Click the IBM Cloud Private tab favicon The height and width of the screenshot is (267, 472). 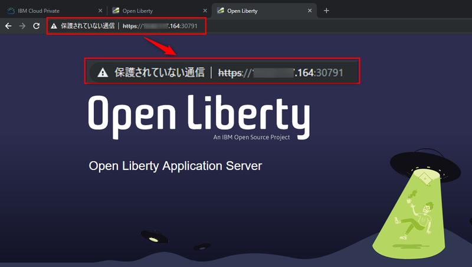[11, 11]
